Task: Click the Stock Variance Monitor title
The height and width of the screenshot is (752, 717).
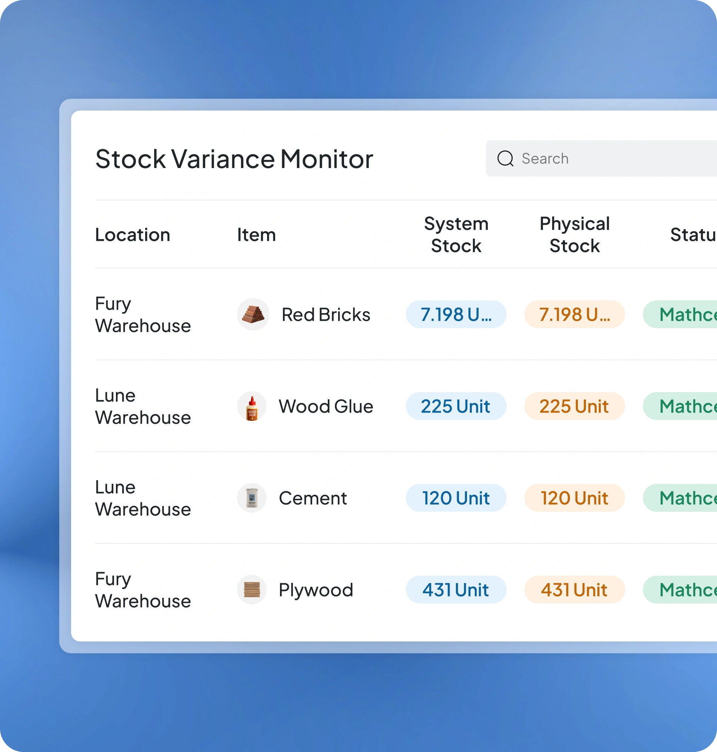Action: 234,158
